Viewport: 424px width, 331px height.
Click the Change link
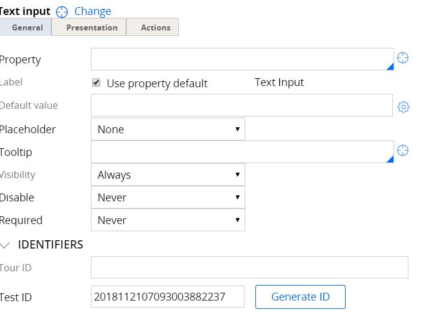pos(93,11)
